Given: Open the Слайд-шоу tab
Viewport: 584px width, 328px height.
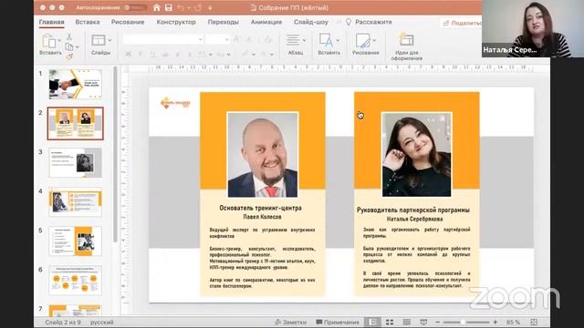Looking at the screenshot, I should (311, 22).
